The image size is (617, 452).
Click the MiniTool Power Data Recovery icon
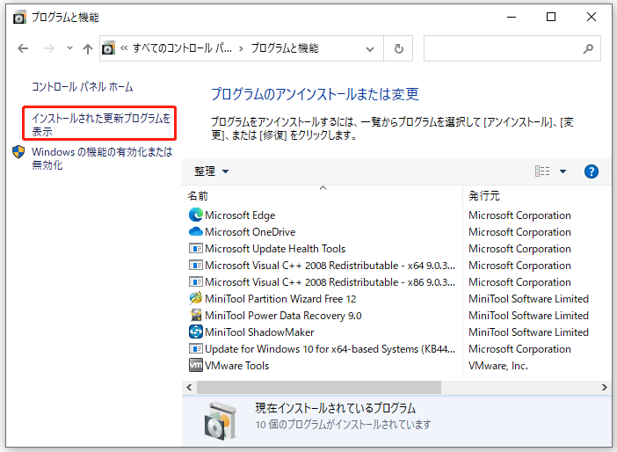196,315
